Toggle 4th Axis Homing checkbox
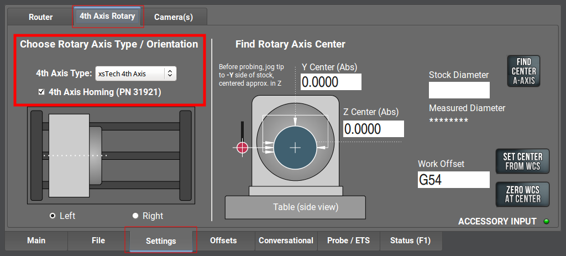Screen dimensions: 566x256 [41, 92]
